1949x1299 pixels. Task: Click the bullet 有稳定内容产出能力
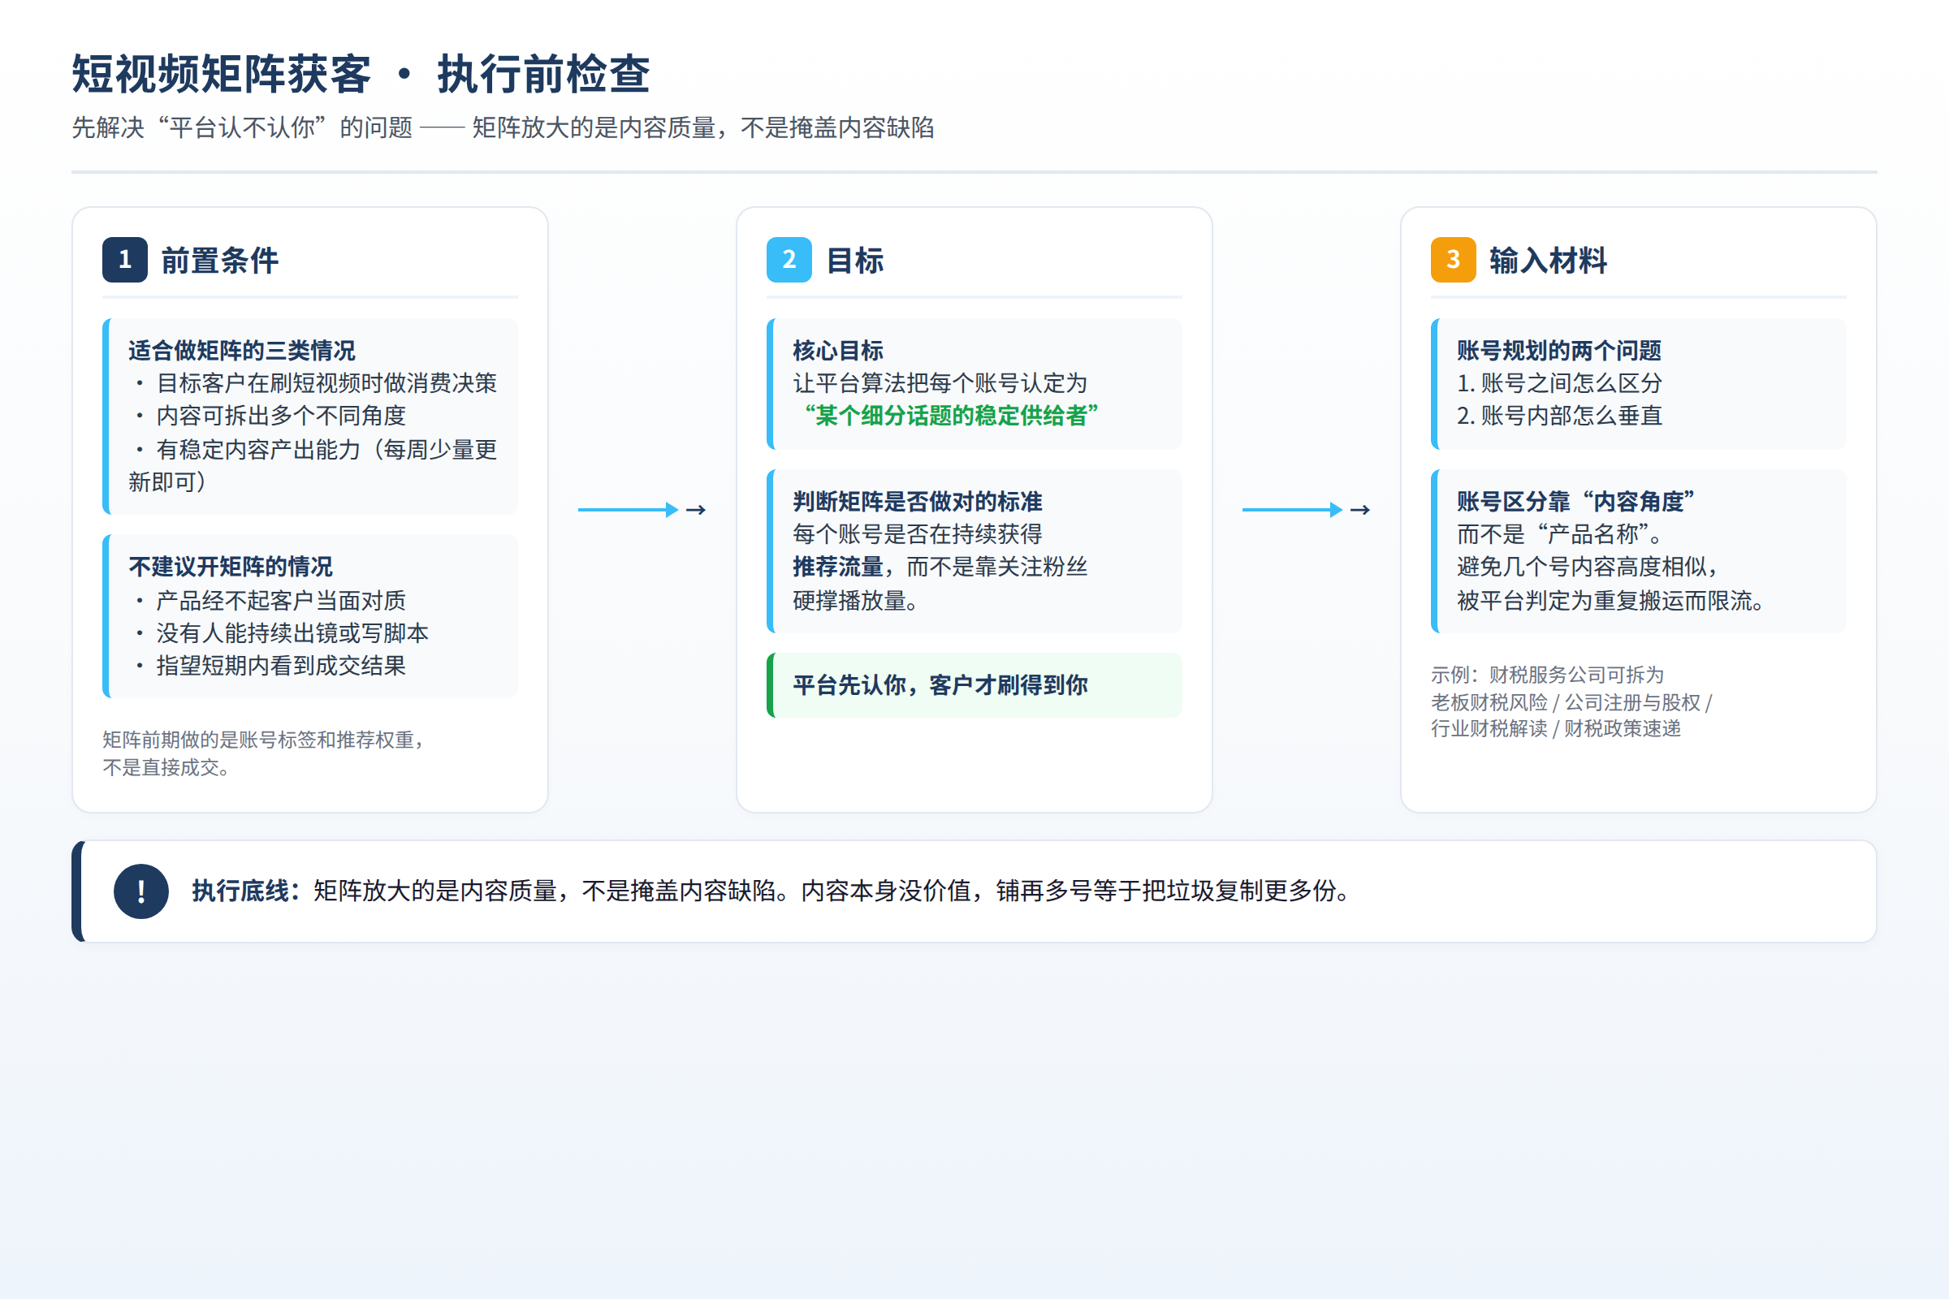(313, 465)
